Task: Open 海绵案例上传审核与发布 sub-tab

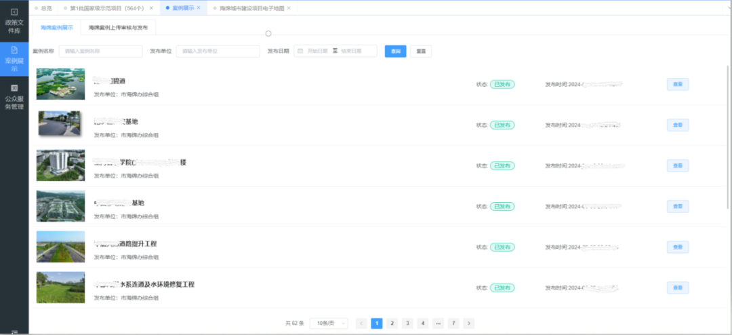Action: coord(118,28)
